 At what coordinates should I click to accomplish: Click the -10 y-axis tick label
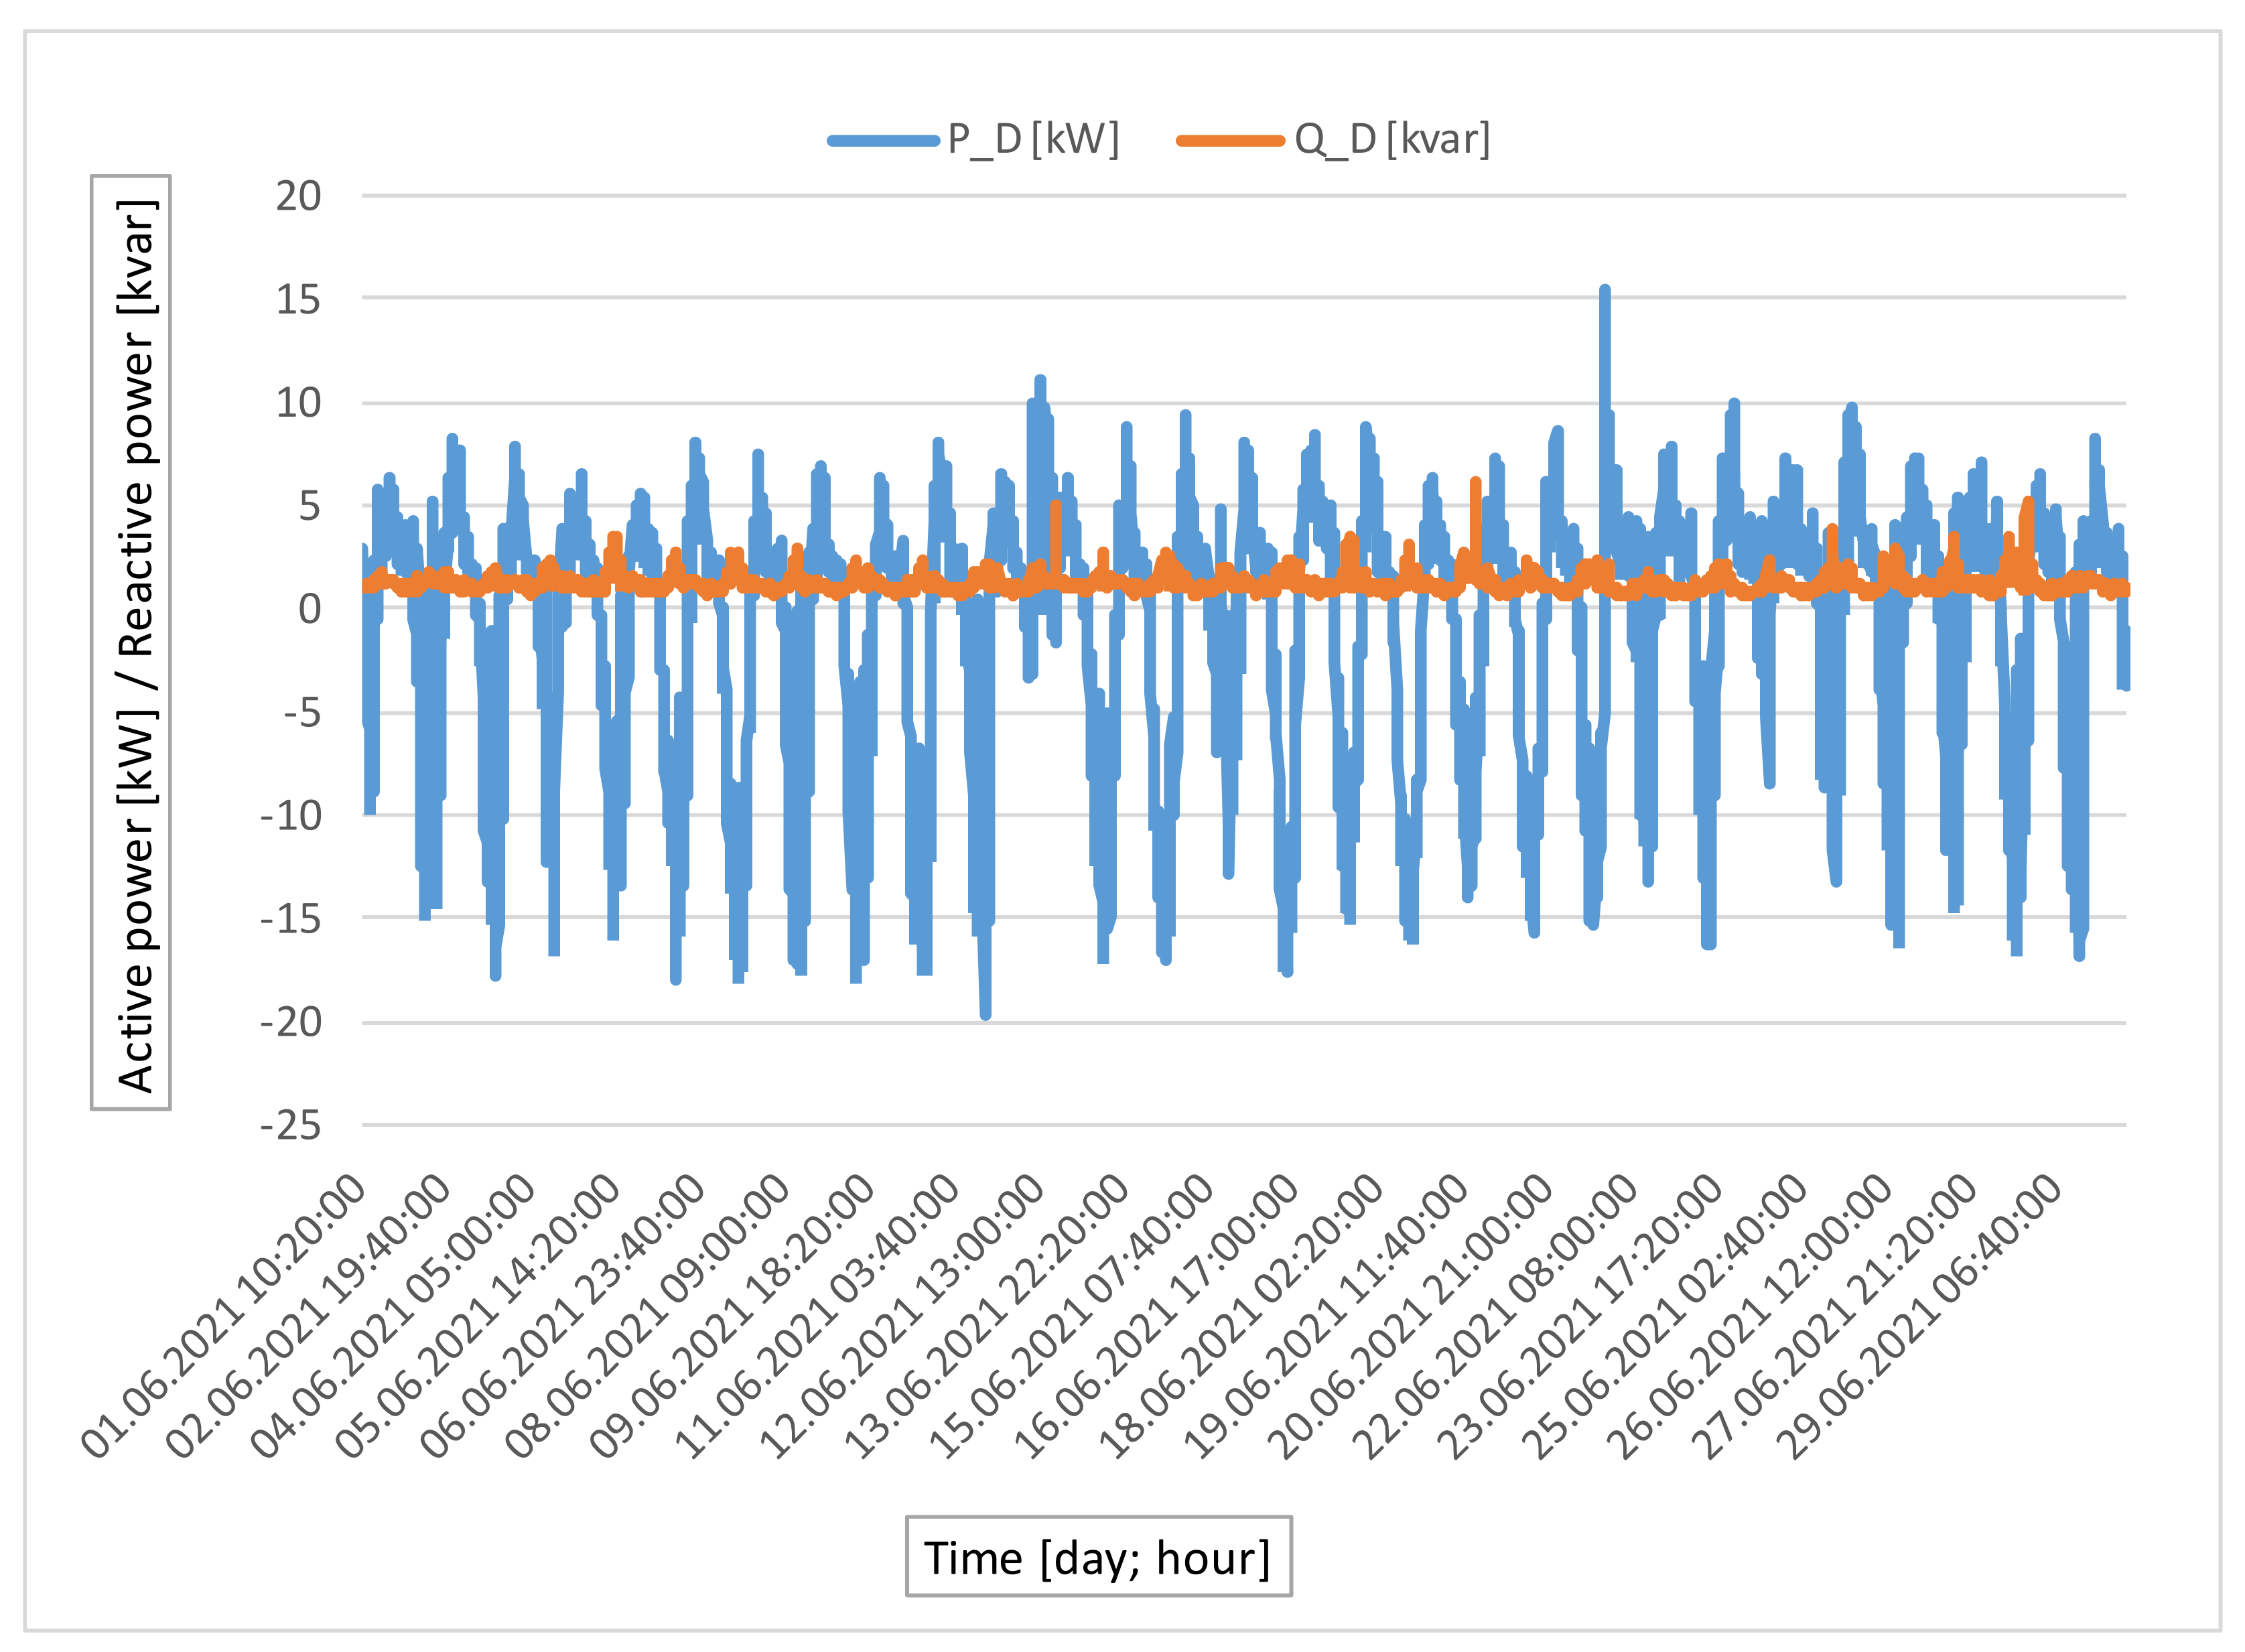[x=291, y=816]
